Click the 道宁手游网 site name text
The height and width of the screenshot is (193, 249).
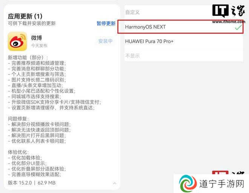pos(222,184)
